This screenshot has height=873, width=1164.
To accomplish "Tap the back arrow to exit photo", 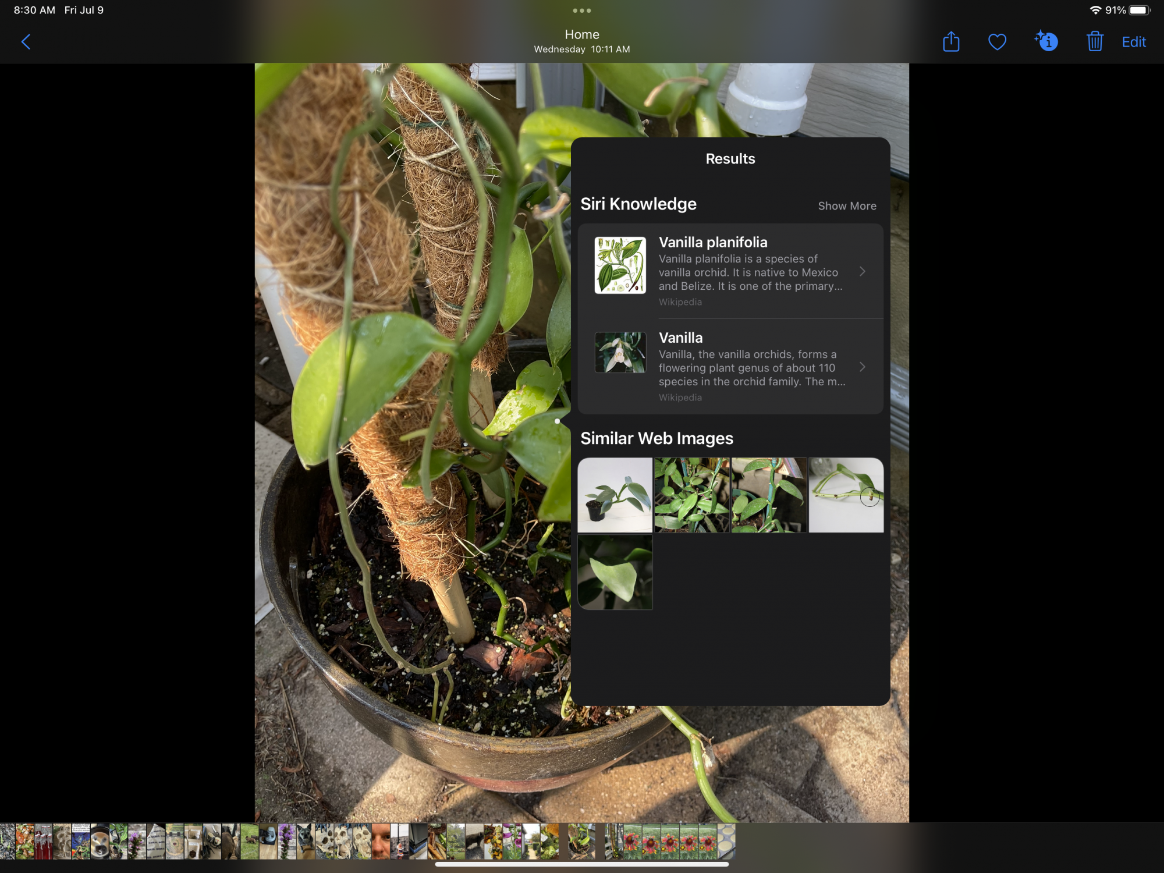I will [26, 42].
